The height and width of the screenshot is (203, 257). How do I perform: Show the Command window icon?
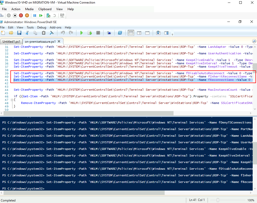pos(158,33)
